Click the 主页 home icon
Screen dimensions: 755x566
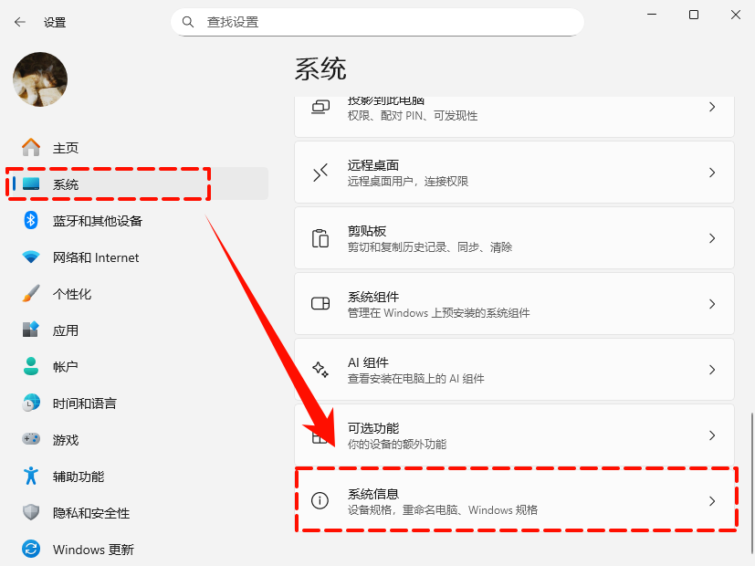click(x=31, y=147)
